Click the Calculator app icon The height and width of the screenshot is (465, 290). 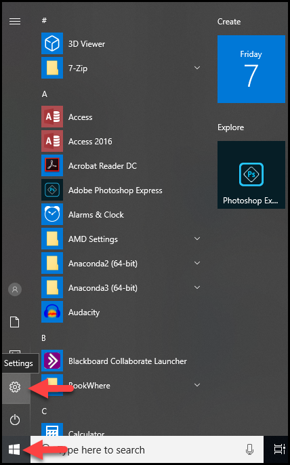52,430
